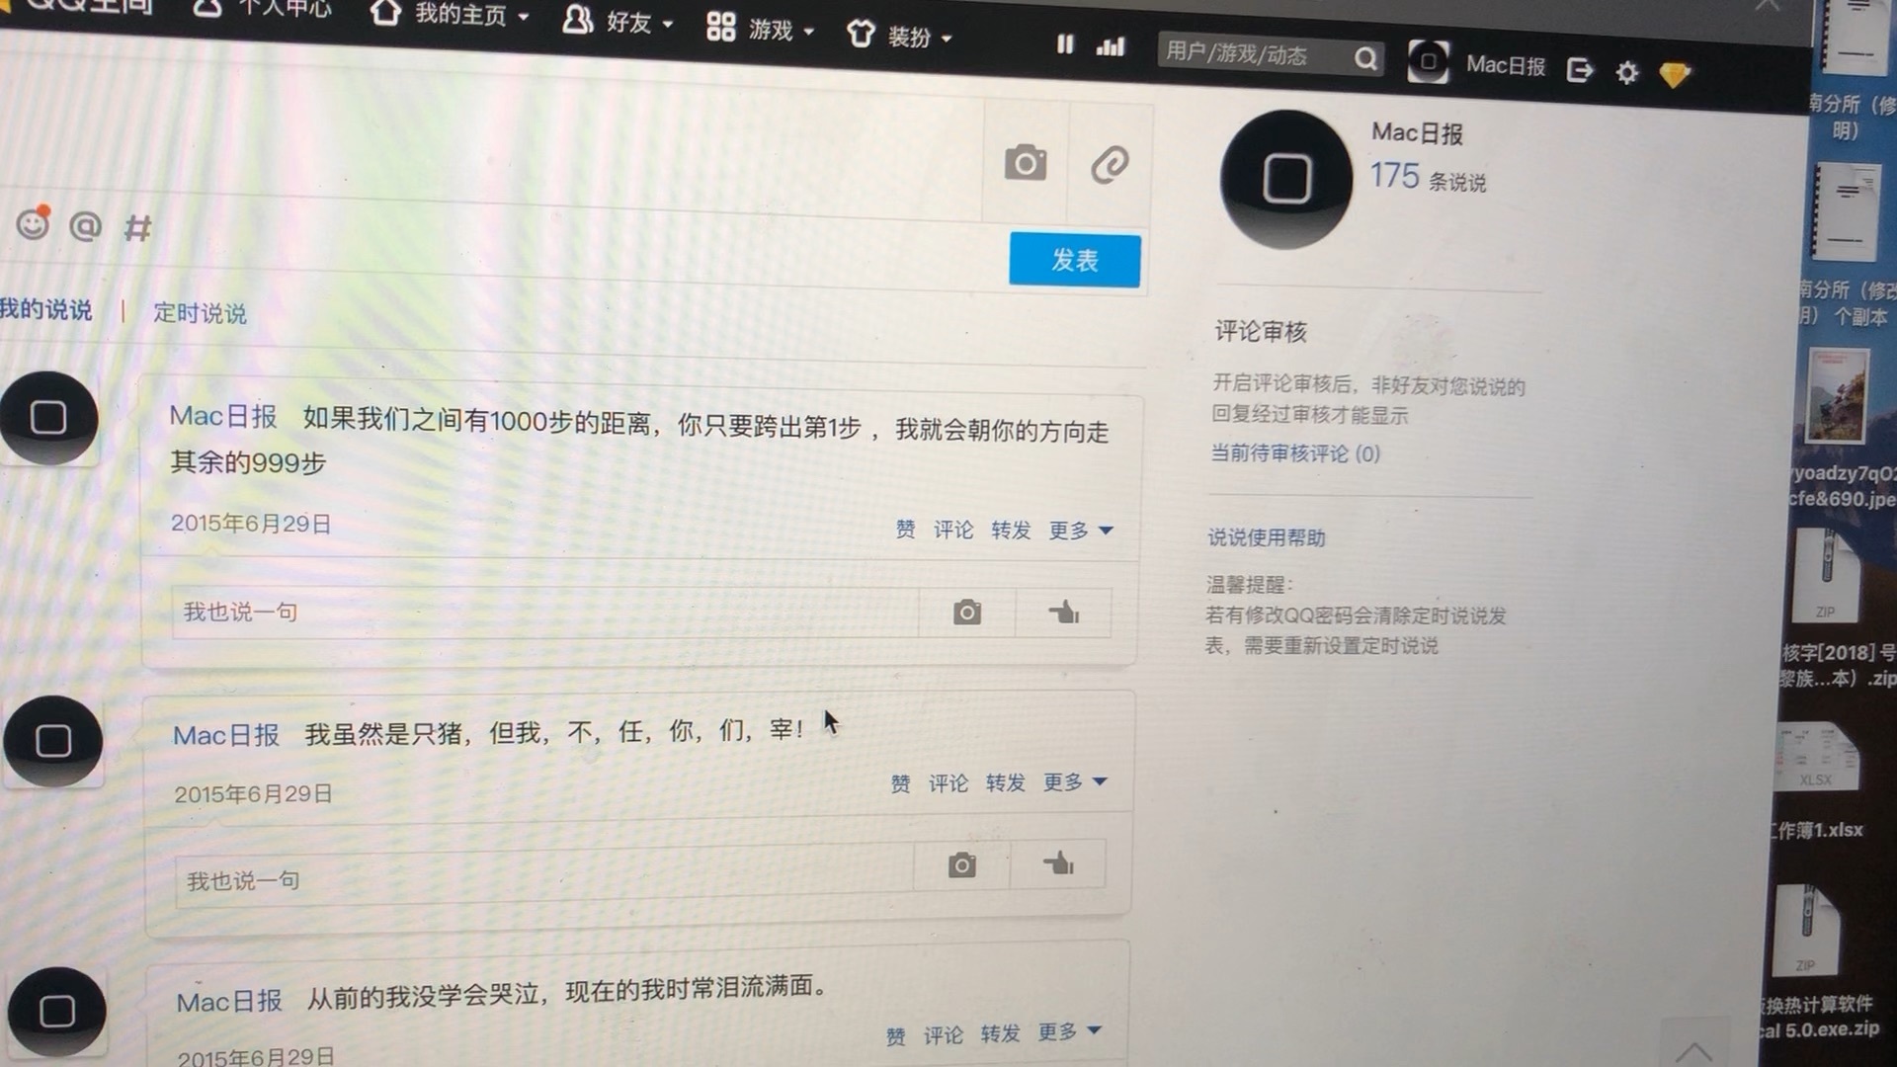Image resolution: width=1897 pixels, height=1067 pixels.
Task: Click Mac日报 author name on 1000步 post
Action: click(x=223, y=417)
